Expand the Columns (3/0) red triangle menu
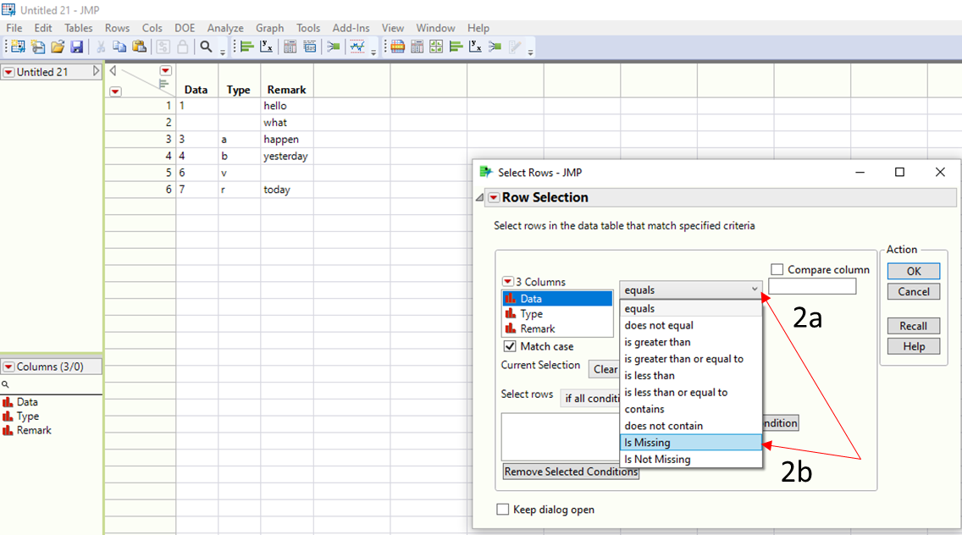 [x=8, y=367]
